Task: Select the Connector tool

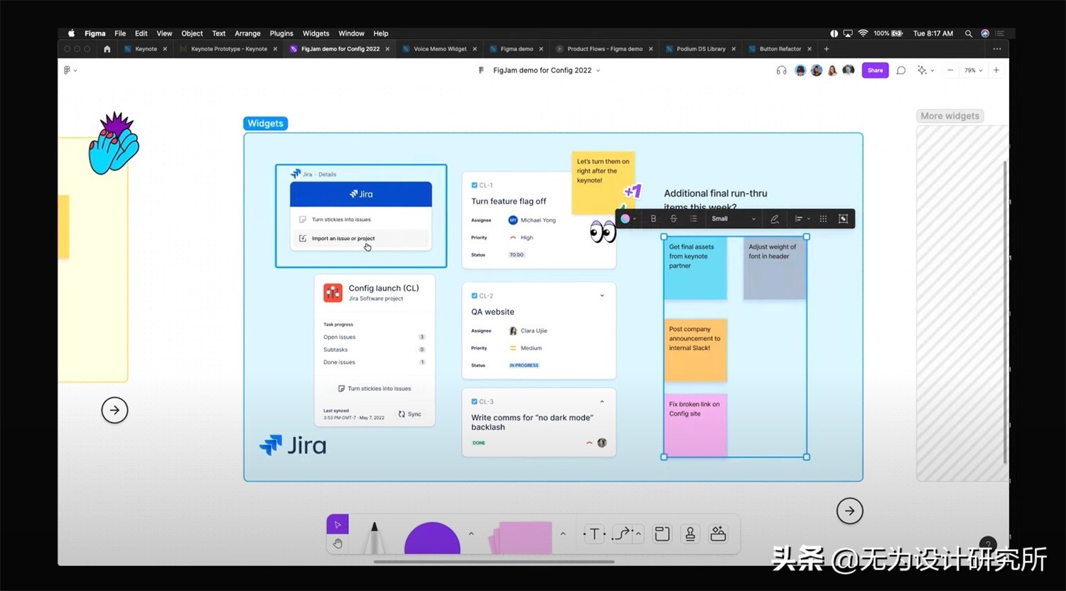Action: pos(620,533)
